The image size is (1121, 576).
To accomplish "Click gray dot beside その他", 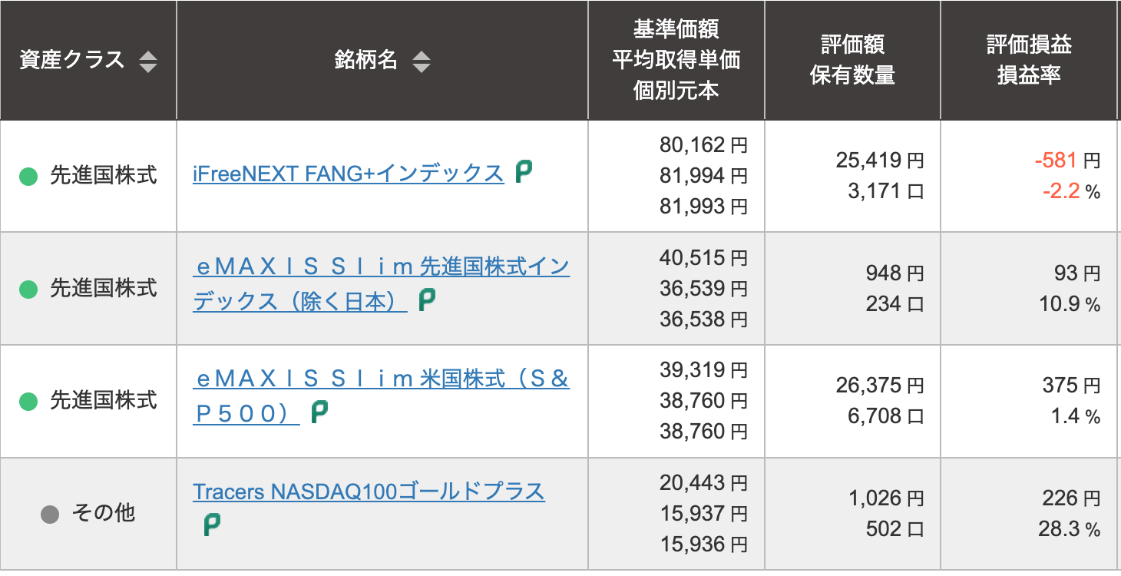I will (50, 513).
